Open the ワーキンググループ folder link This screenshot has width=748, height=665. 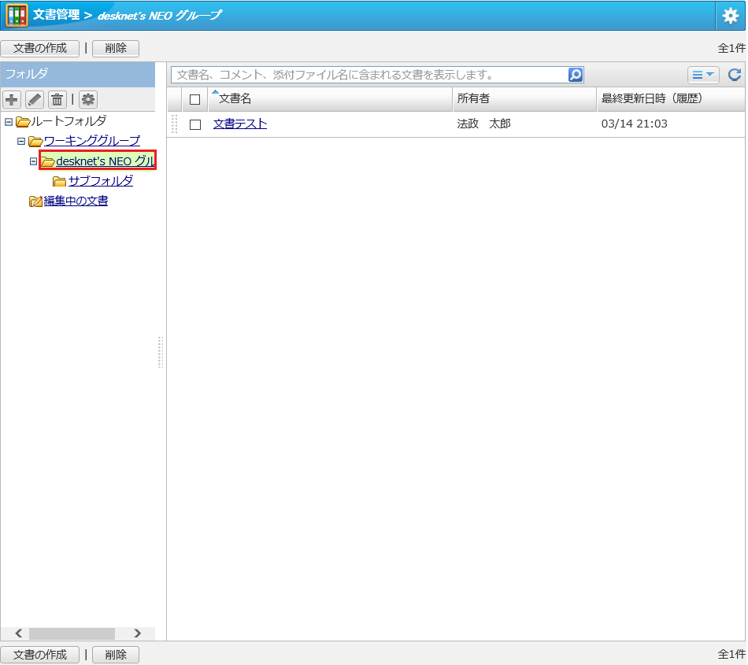(92, 141)
